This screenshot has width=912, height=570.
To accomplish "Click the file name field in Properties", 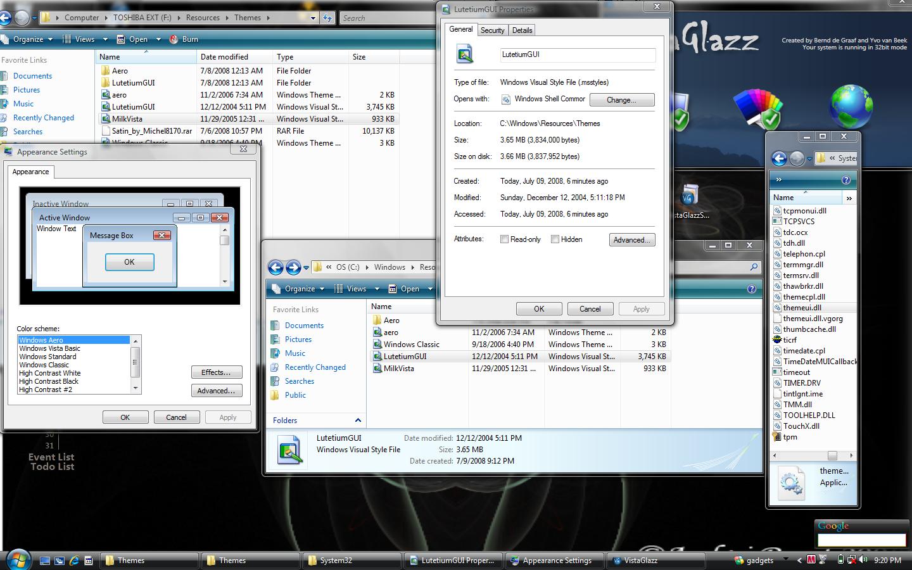I will (x=578, y=54).
